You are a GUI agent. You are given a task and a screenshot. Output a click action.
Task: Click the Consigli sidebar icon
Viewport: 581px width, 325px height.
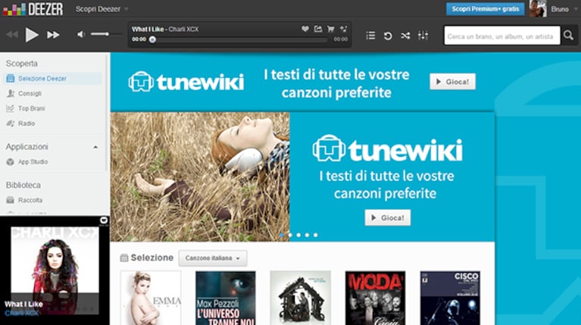pos(11,93)
